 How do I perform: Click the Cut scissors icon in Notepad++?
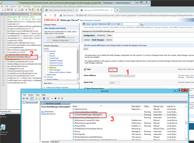(x=26, y=10)
